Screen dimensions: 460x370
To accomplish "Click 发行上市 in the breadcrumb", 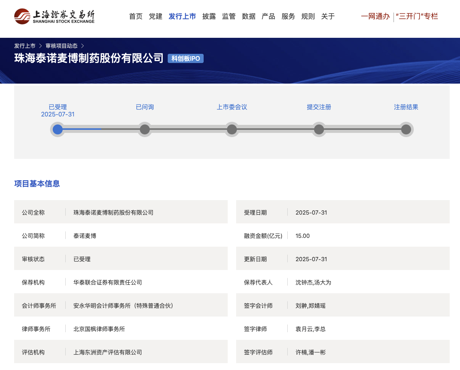I will [25, 46].
